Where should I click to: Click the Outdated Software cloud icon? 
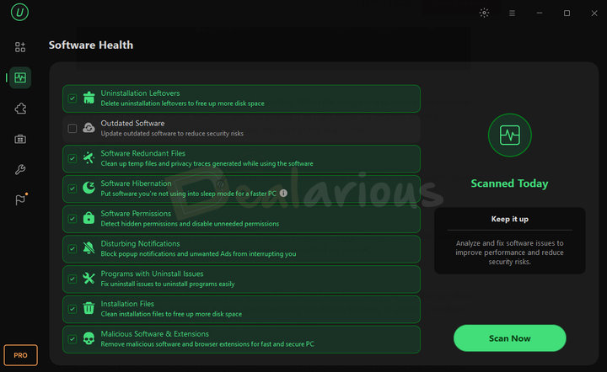click(89, 128)
